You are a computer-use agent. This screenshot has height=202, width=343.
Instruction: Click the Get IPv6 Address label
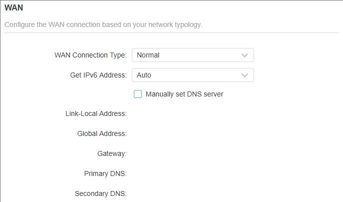coord(98,75)
